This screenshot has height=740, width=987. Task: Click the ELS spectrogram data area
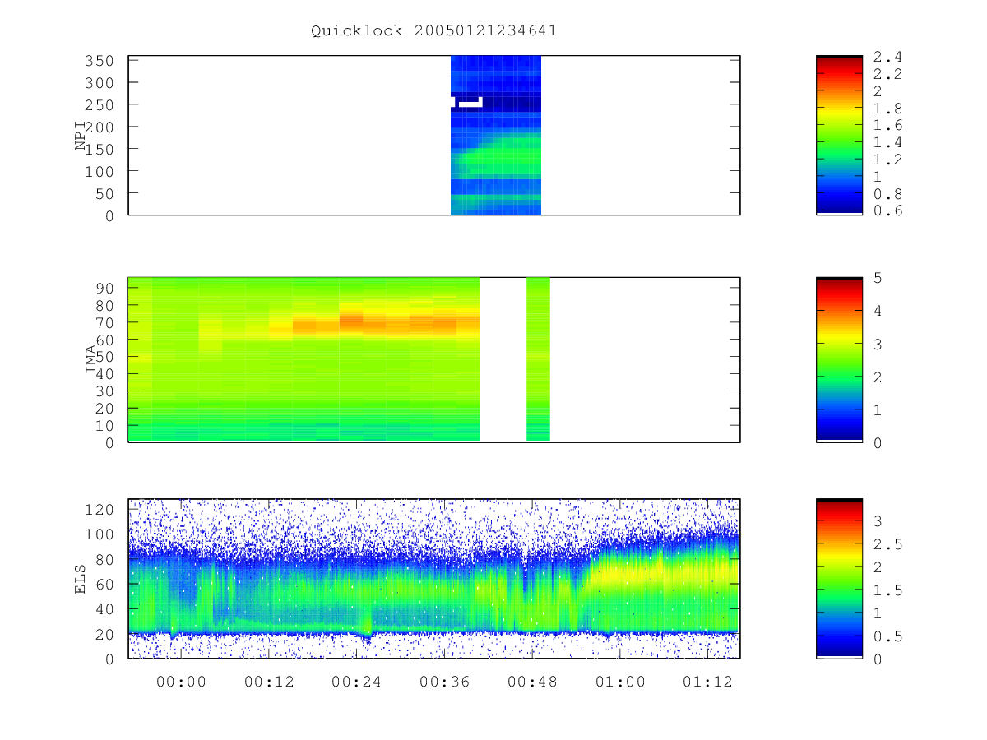433,578
